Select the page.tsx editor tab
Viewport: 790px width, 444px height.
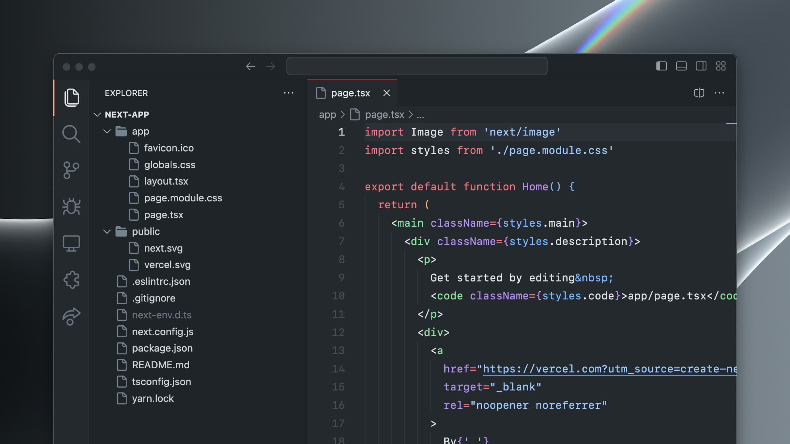click(352, 93)
